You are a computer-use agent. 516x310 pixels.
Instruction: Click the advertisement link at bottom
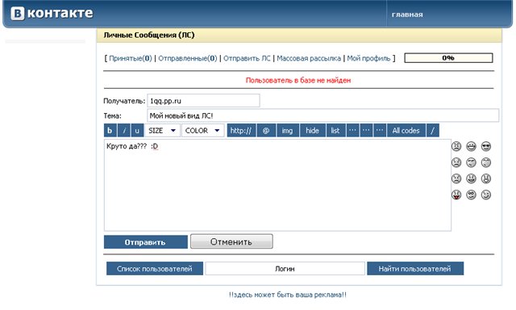tap(288, 295)
